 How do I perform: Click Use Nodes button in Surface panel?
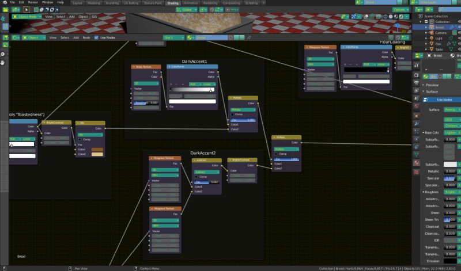tap(442, 100)
